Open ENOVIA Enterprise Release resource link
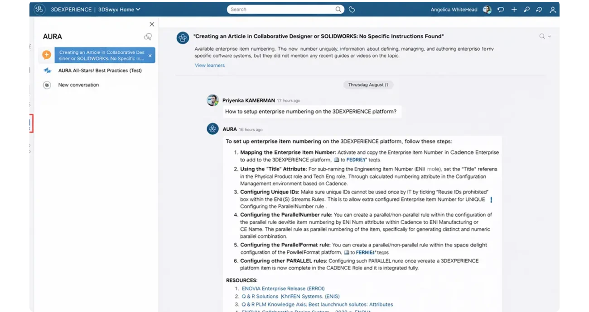This screenshot has width=589, height=312. pyautogui.click(x=283, y=288)
